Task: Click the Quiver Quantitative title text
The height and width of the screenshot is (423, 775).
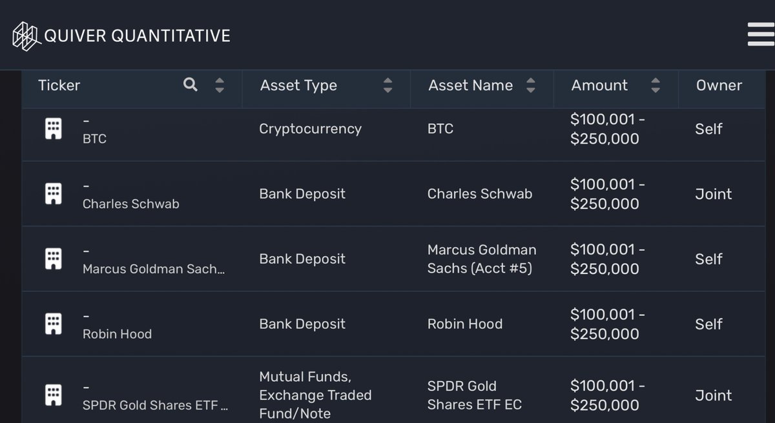Action: point(137,35)
